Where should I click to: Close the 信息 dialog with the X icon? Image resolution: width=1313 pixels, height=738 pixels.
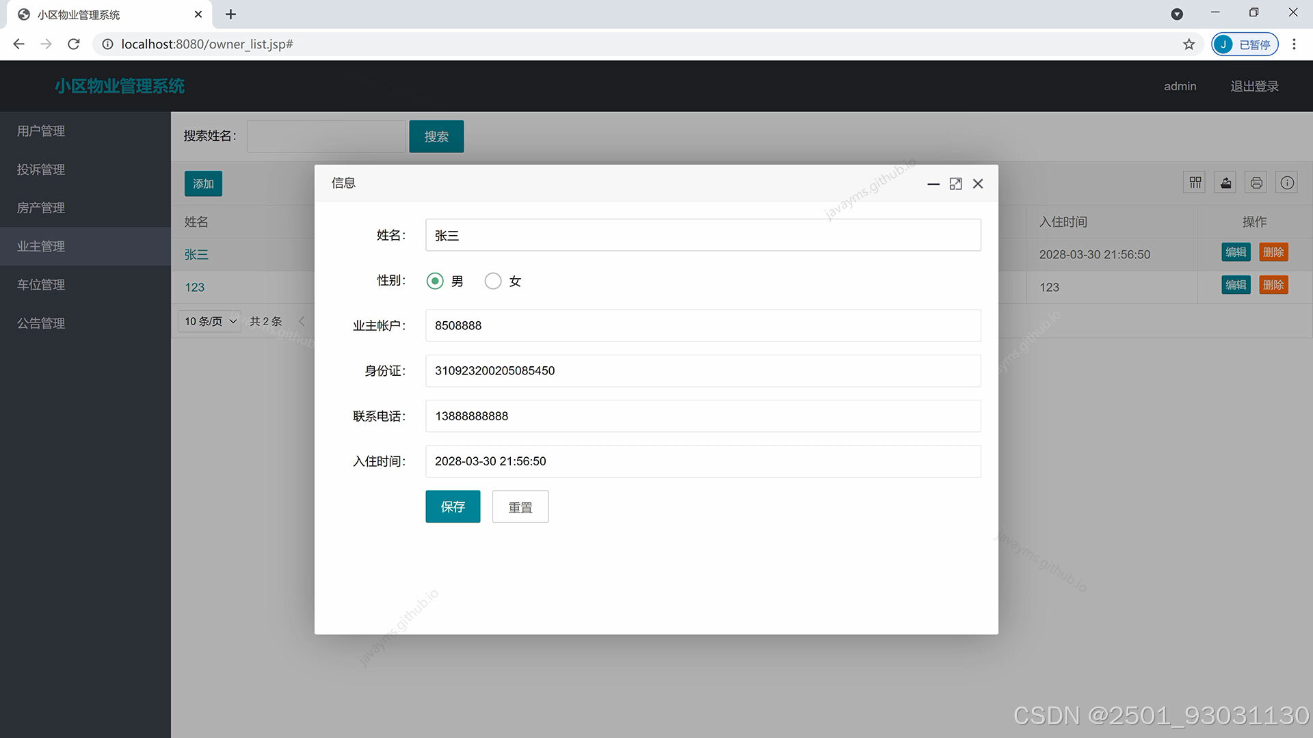click(x=978, y=184)
